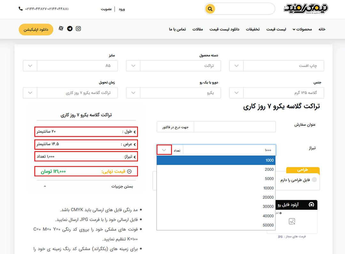Click the dice-shaped icon beside Telegram
The height and width of the screenshot is (254, 345).
(61, 28)
